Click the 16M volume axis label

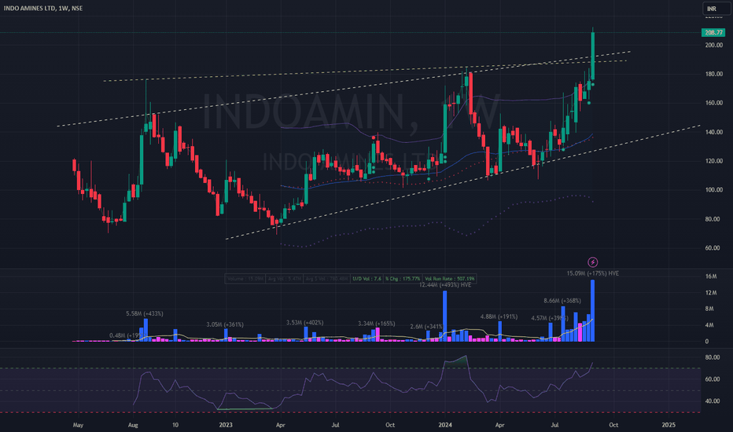[x=710, y=276]
